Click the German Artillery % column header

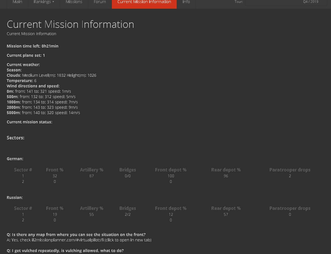point(92,170)
